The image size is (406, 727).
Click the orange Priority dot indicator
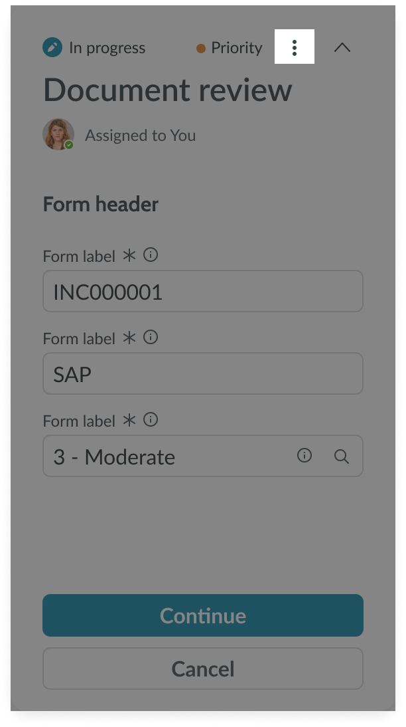201,49
